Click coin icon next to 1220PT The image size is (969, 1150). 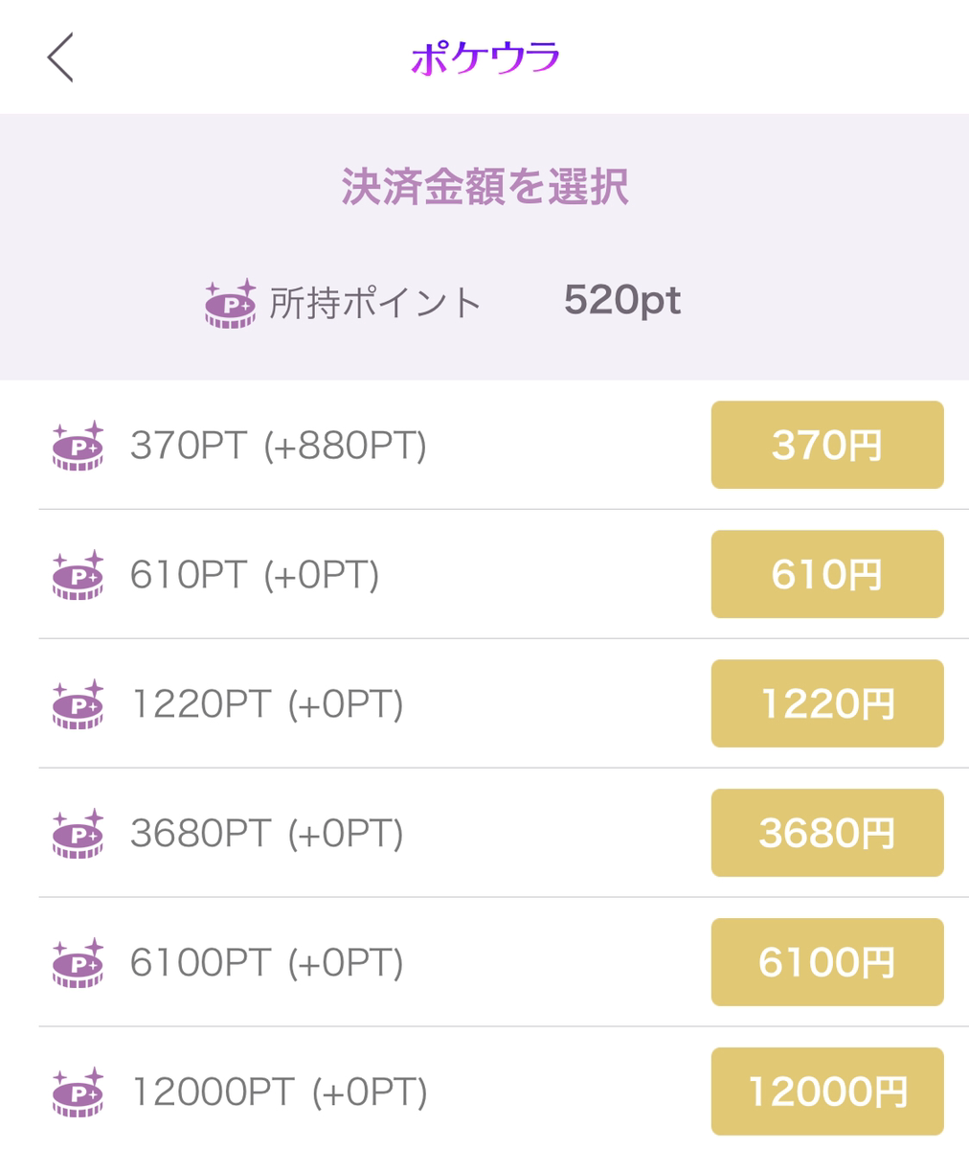tap(78, 704)
